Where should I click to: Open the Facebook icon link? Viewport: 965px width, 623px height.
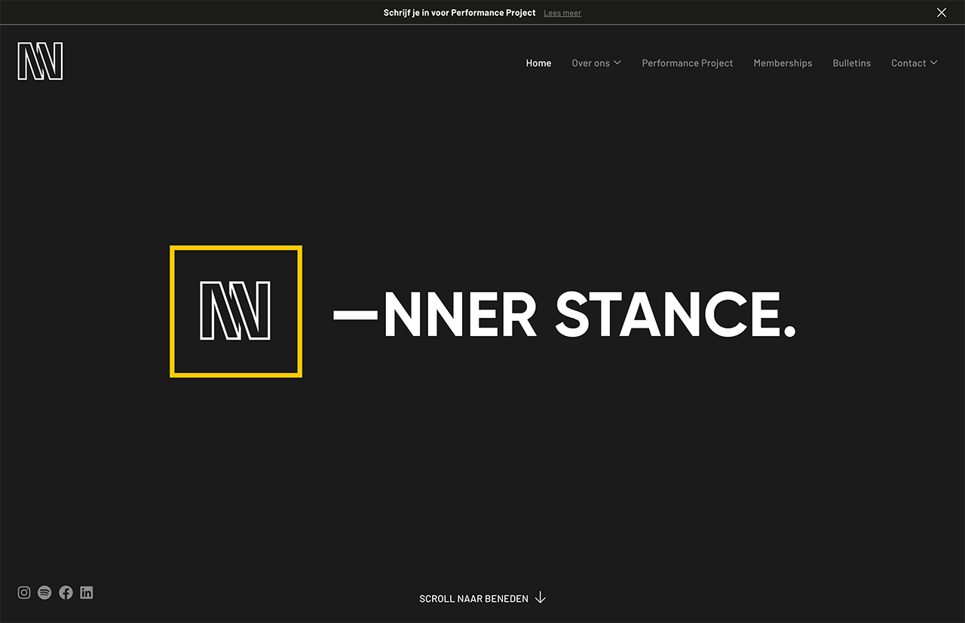[x=66, y=593]
